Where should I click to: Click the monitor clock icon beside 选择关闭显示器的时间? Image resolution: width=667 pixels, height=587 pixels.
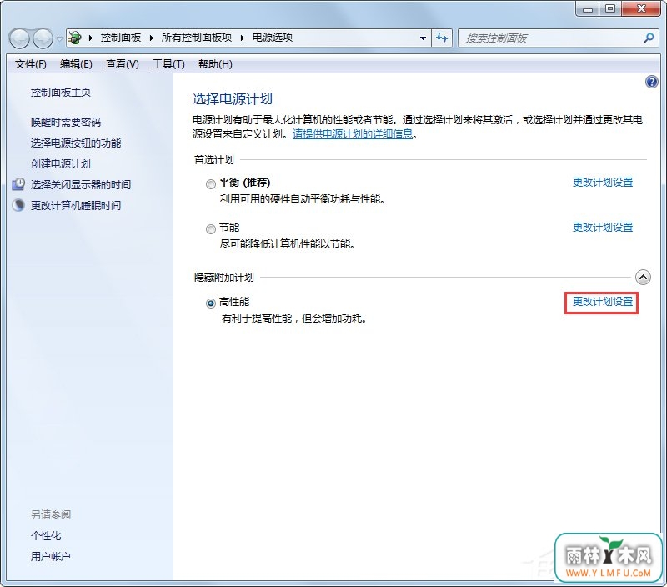point(18,184)
